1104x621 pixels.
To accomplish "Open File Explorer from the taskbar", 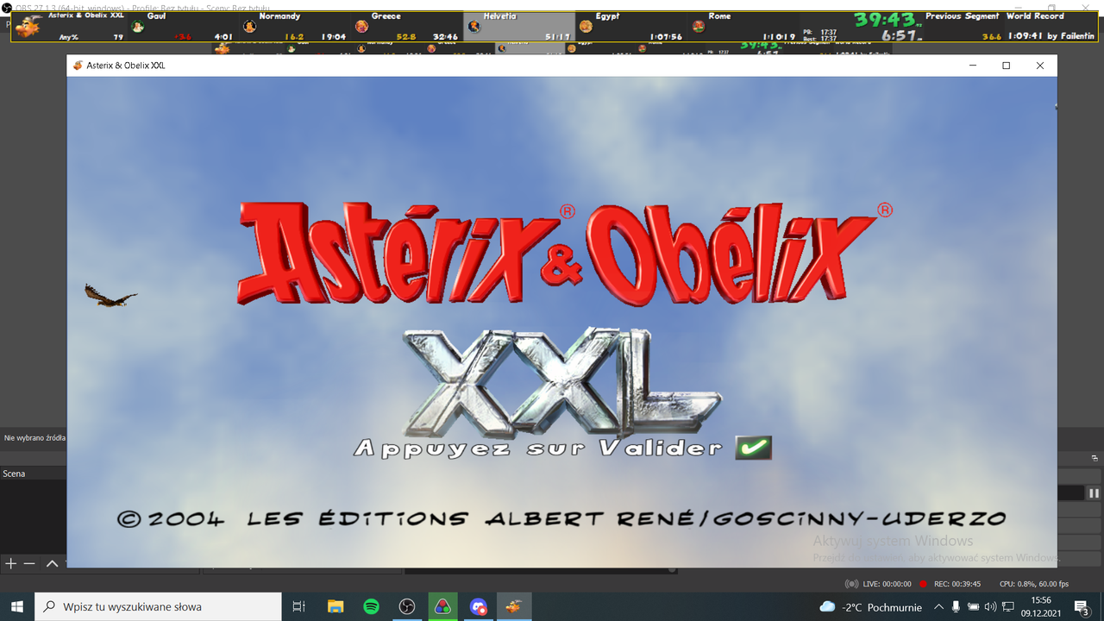I will tap(336, 606).
